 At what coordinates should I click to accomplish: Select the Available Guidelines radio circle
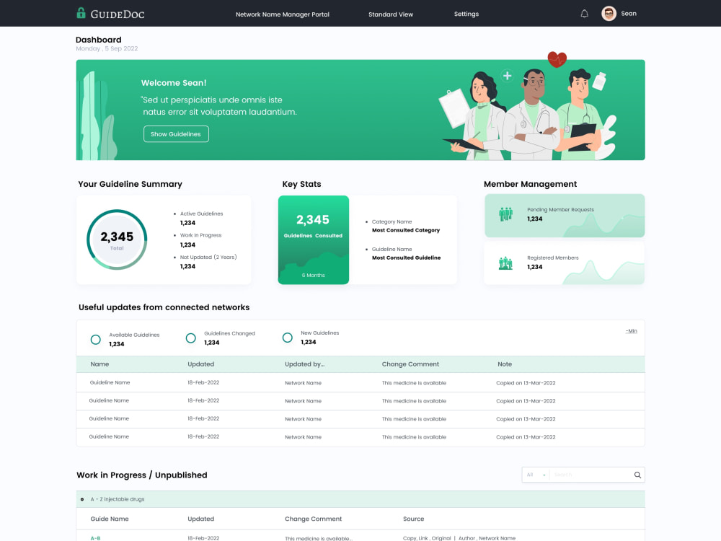click(x=96, y=340)
